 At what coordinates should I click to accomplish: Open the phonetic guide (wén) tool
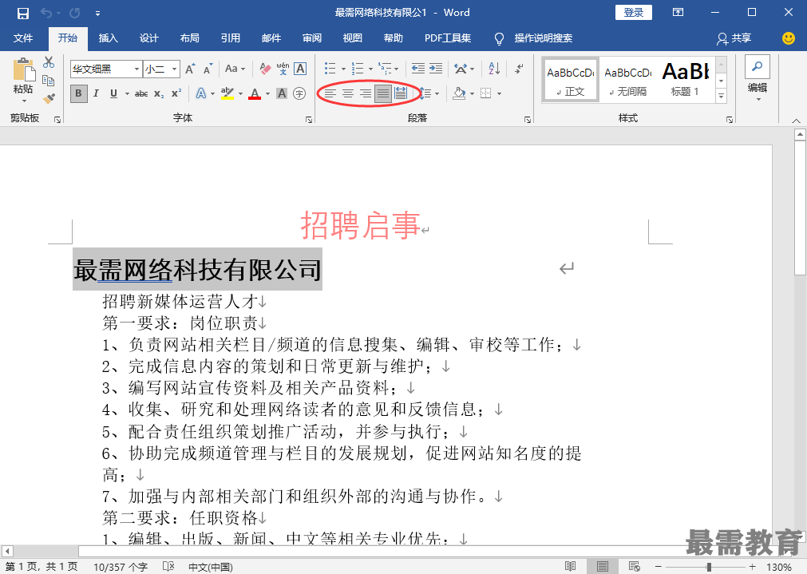click(283, 69)
